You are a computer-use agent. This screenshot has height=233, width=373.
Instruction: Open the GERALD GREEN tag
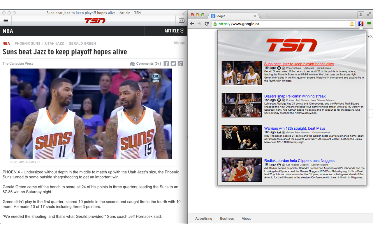pyautogui.click(x=82, y=43)
